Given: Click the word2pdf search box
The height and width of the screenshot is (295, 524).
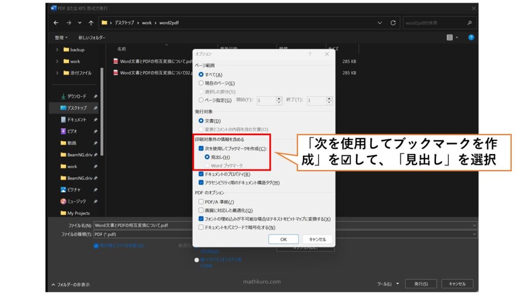Looking at the screenshot, I should pyautogui.click(x=435, y=23).
